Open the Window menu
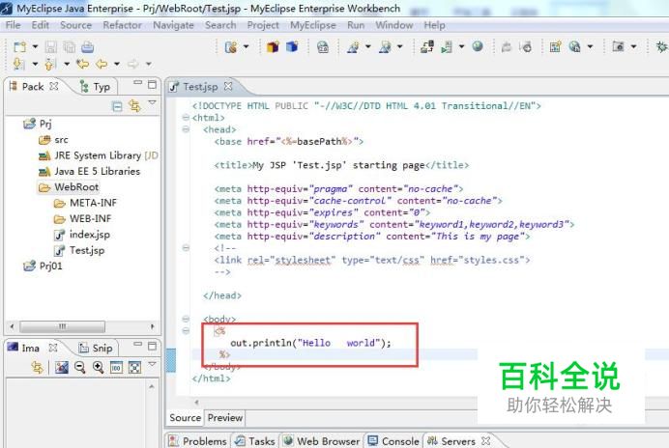 pyautogui.click(x=393, y=25)
